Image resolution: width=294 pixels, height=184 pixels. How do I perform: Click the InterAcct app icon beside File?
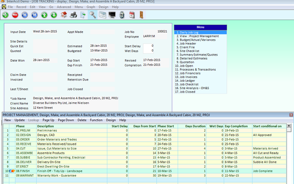[4, 7]
